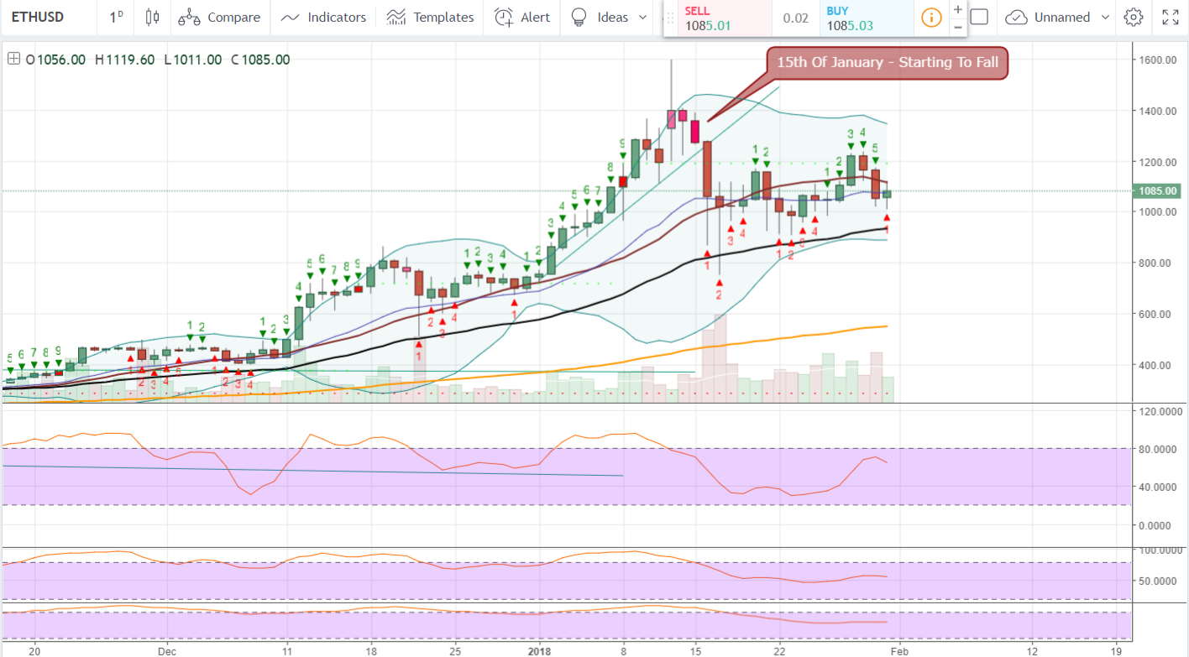
Task: Click the SELL 1085.01 button
Action: (x=725, y=18)
